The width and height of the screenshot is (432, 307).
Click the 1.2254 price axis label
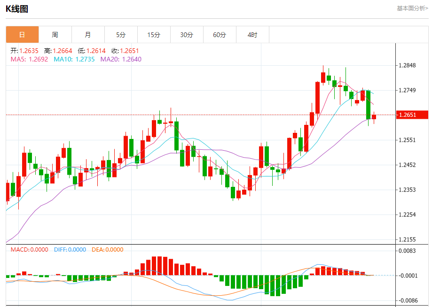tap(407, 215)
